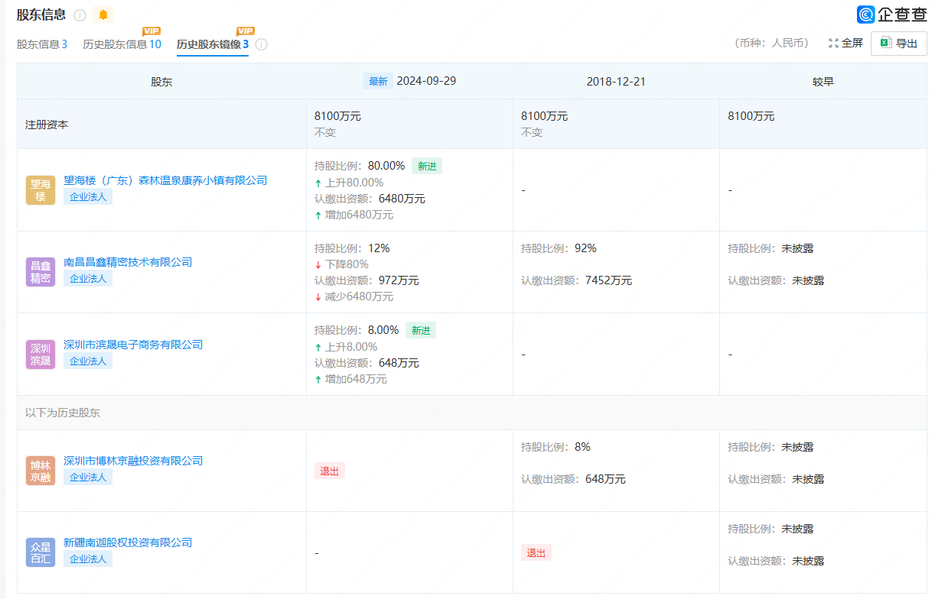Click 企业法人 tag under 望海楼 company
935x599 pixels.
pos(88,196)
